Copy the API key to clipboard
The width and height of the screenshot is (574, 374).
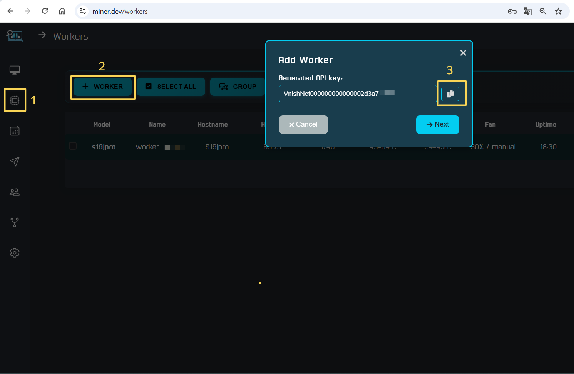pos(450,94)
